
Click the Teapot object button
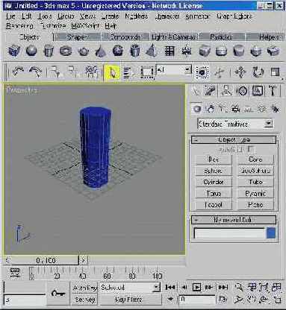click(214, 205)
